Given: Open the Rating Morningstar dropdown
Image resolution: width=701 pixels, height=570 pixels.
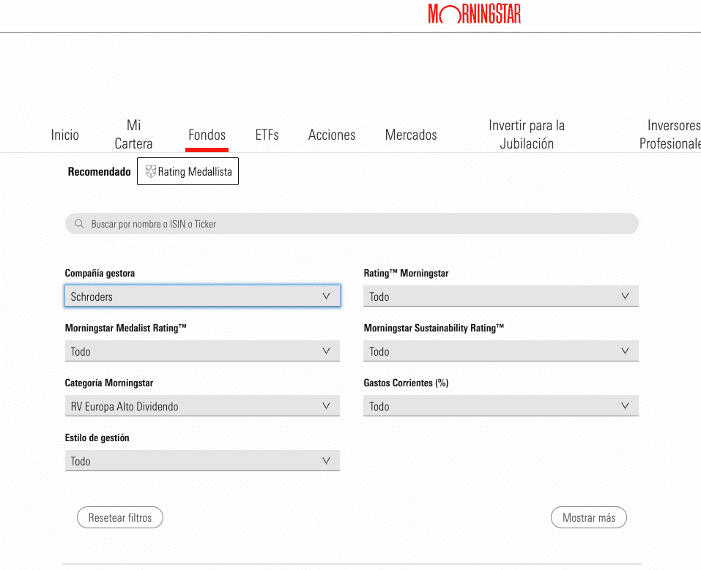Looking at the screenshot, I should click(501, 296).
